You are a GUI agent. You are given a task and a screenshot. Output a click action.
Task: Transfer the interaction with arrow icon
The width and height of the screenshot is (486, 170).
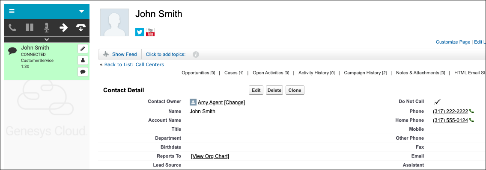click(63, 27)
